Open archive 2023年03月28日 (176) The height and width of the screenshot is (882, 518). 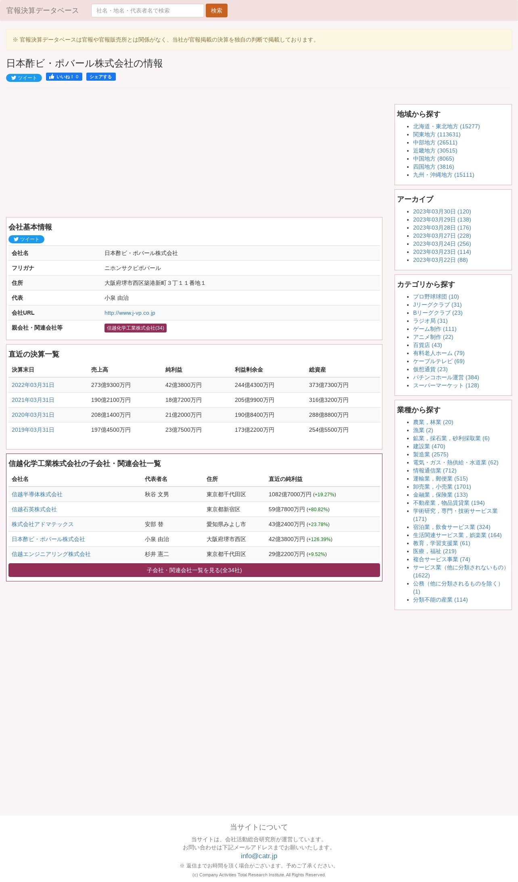point(442,228)
